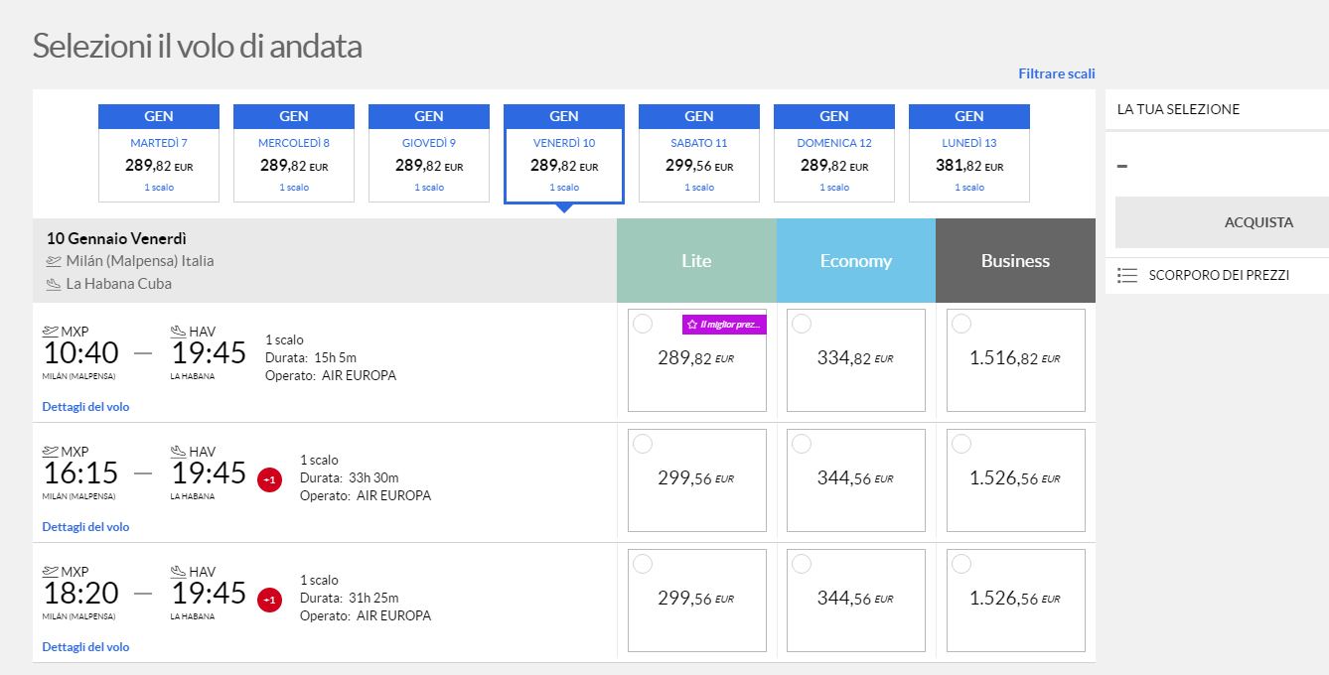Click departure plane icon for 10:40 flight

click(51, 332)
